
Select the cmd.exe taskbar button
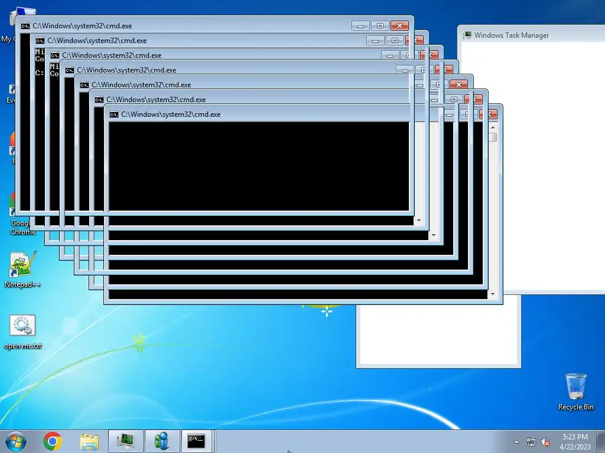tap(197, 441)
